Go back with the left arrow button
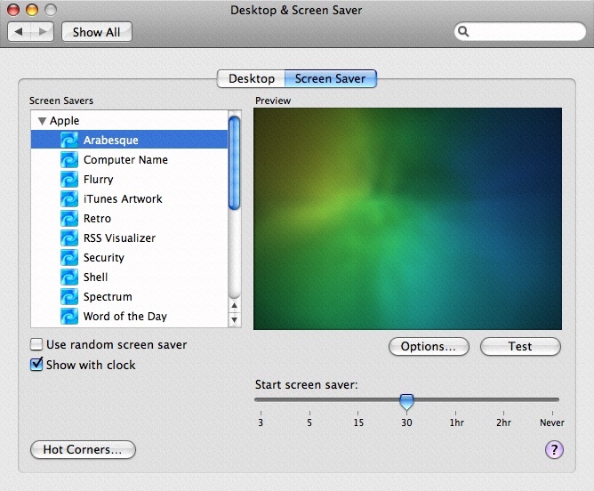The height and width of the screenshot is (491, 594). tap(19, 31)
